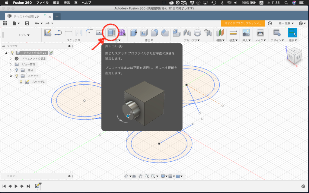This screenshot has width=309, height=193.
Task: Open the 修正 toolbar dropdown
Action: coord(149,40)
